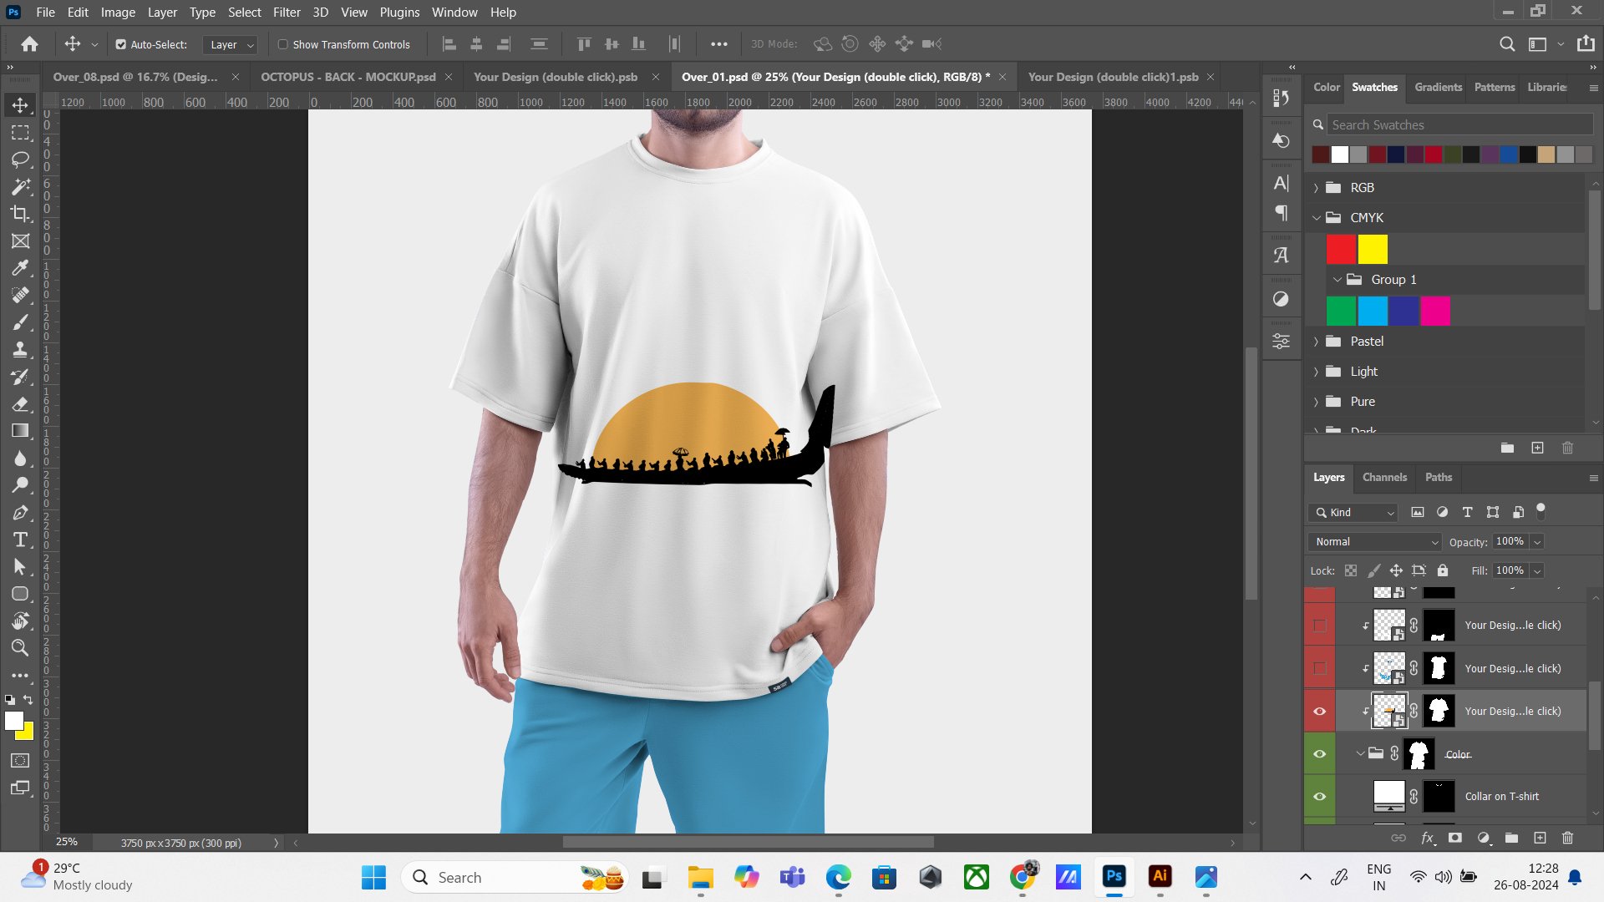The width and height of the screenshot is (1604, 902).
Task: Select the Crop tool
Action: 20,214
